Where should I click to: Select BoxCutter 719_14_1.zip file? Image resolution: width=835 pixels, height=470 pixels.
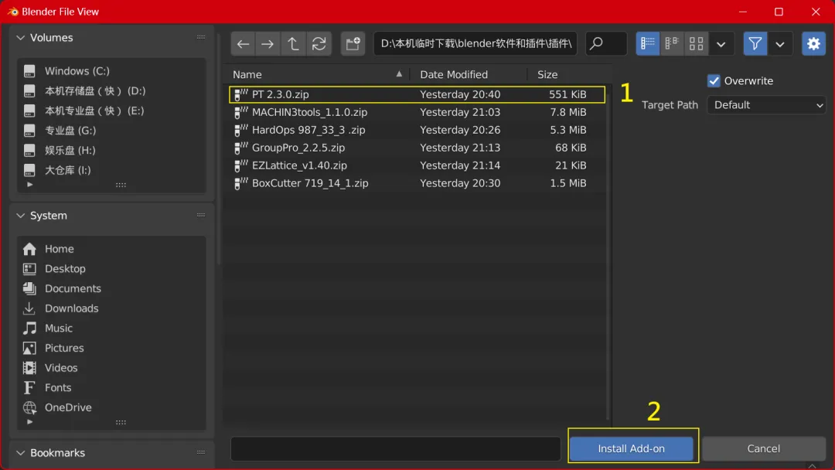417,183
